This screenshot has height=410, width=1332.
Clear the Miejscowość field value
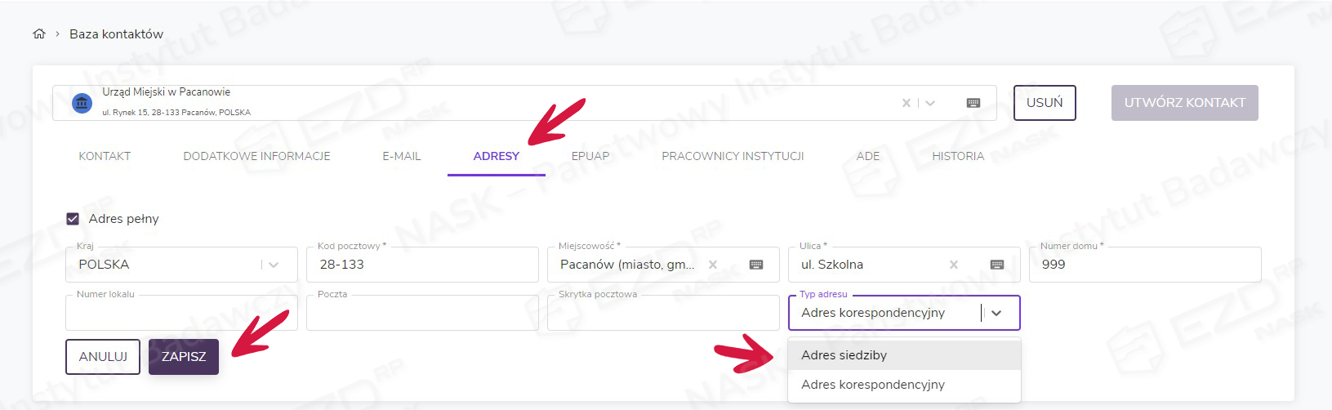tap(713, 265)
